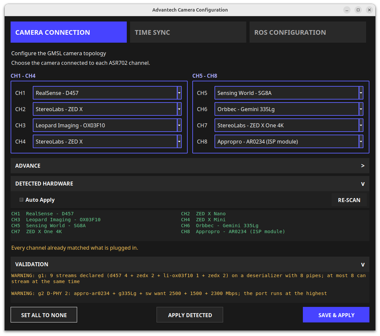Switch to the Camera Connection tab
The image size is (380, 336).
pos(69,32)
